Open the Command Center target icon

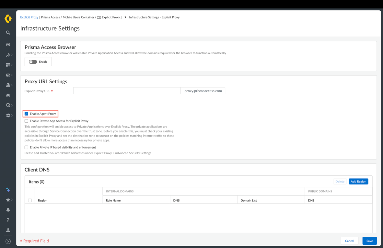8,45
